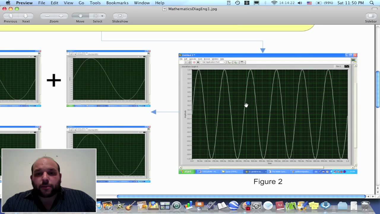The height and width of the screenshot is (214, 380).
Task: Start the Slideshow
Action: (120, 15)
